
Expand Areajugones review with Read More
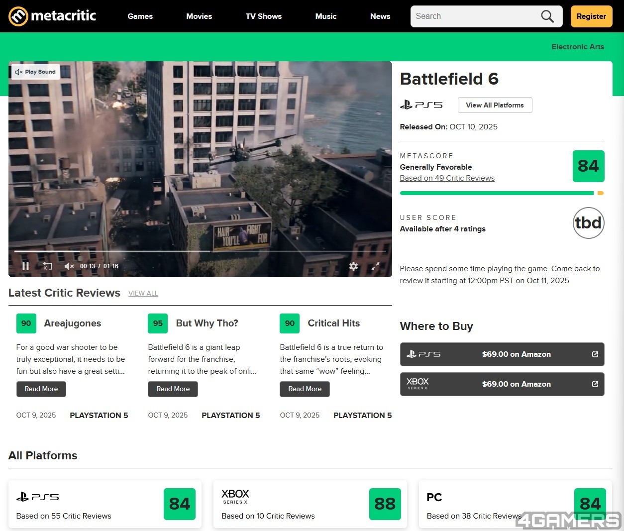pyautogui.click(x=41, y=389)
